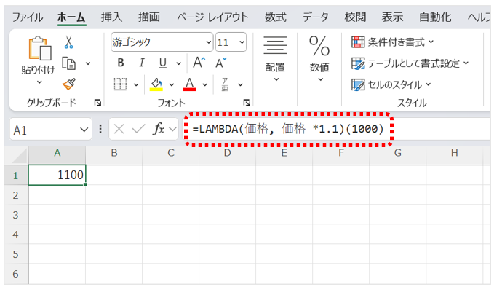The height and width of the screenshot is (287, 494).
Task: Open 条件付き書式 conditional formatting
Action: pyautogui.click(x=393, y=42)
